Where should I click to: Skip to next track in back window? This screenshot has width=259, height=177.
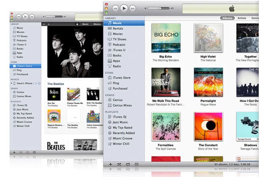tap(32, 16)
